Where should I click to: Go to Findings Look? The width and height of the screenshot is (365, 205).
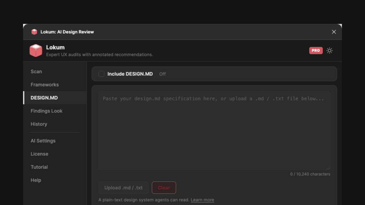pyautogui.click(x=46, y=111)
